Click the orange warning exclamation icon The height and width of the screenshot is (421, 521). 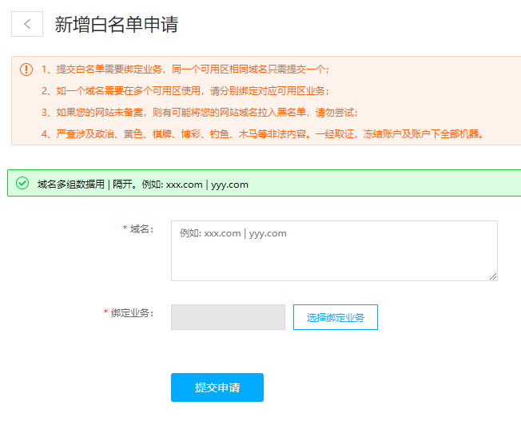tap(26, 70)
